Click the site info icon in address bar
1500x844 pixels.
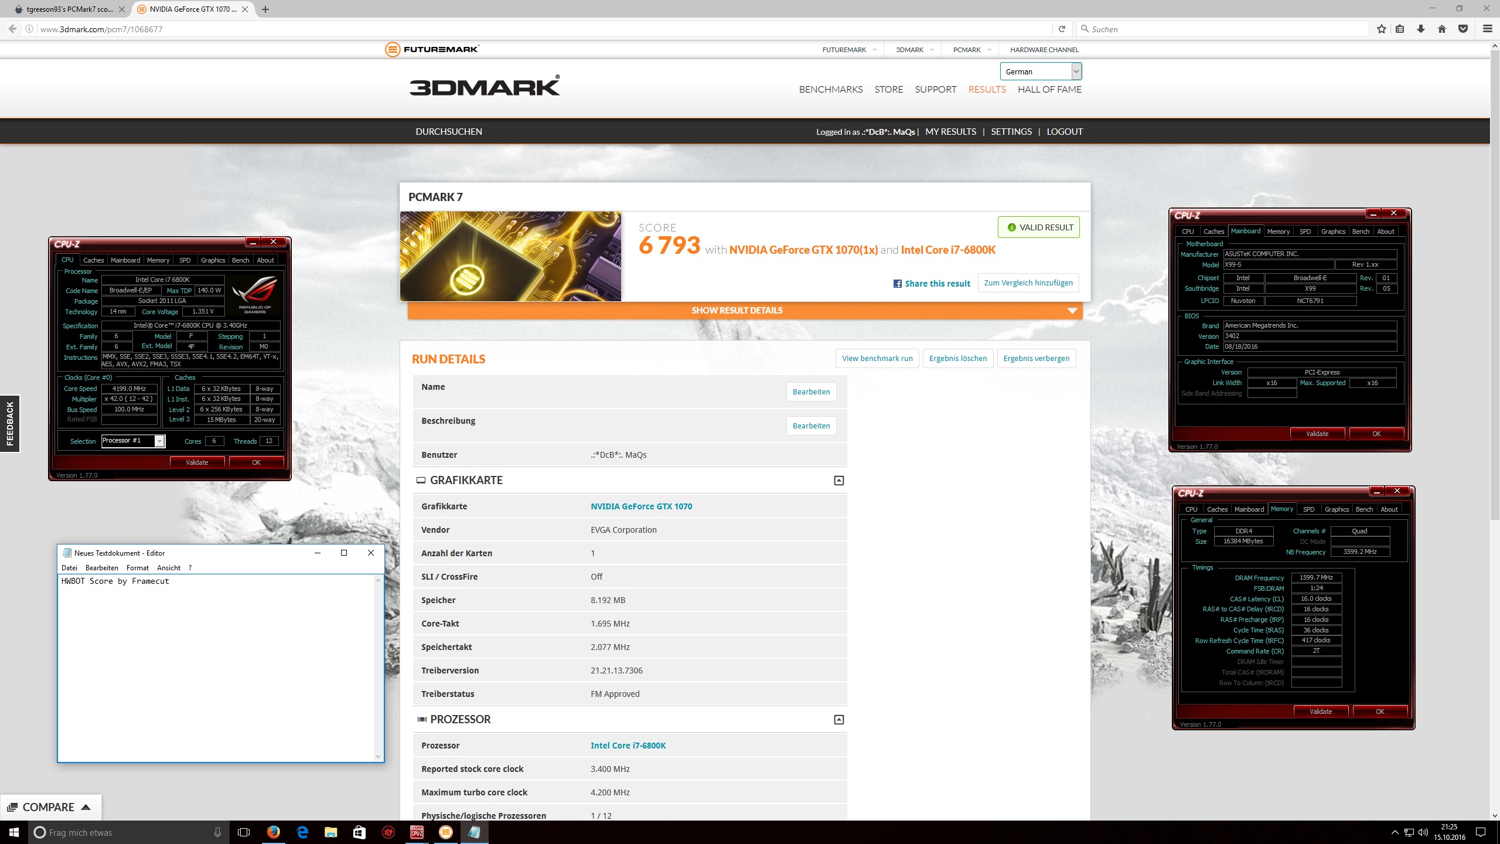click(29, 29)
